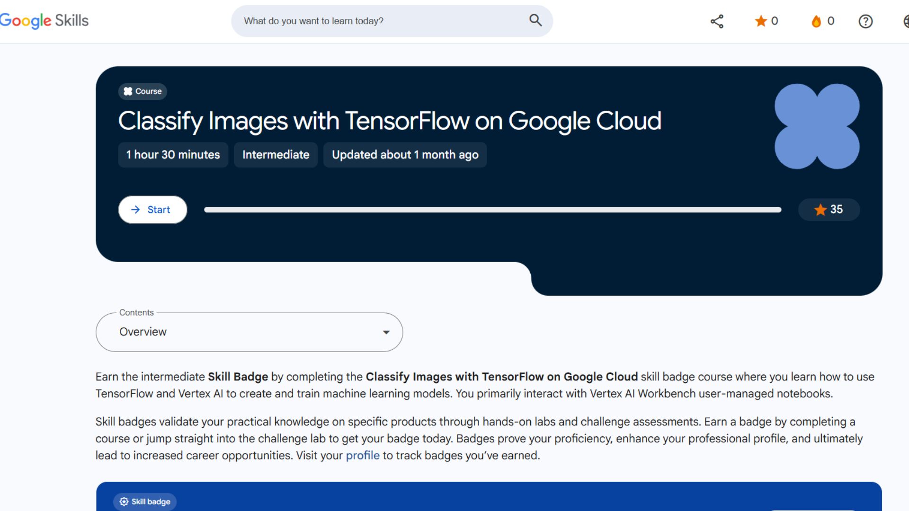Click the search magnifier icon

[535, 20]
